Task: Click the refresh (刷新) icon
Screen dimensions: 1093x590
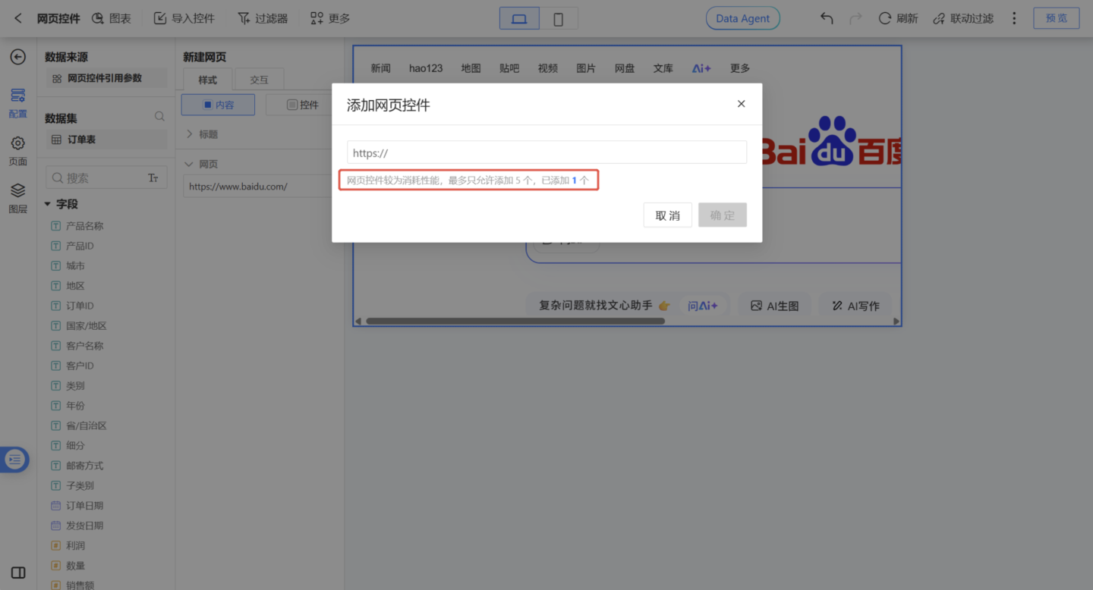Action: [x=885, y=18]
